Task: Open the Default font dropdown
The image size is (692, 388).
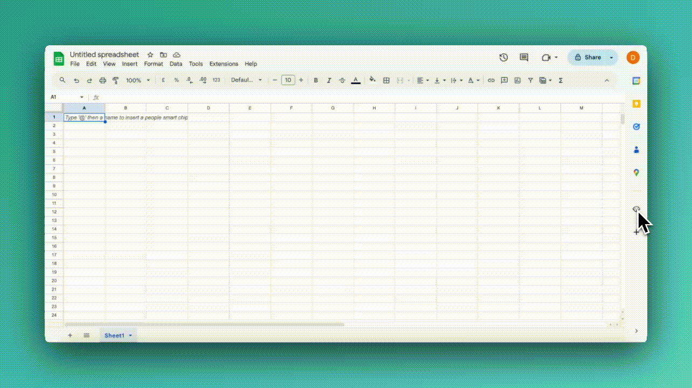Action: pos(246,80)
